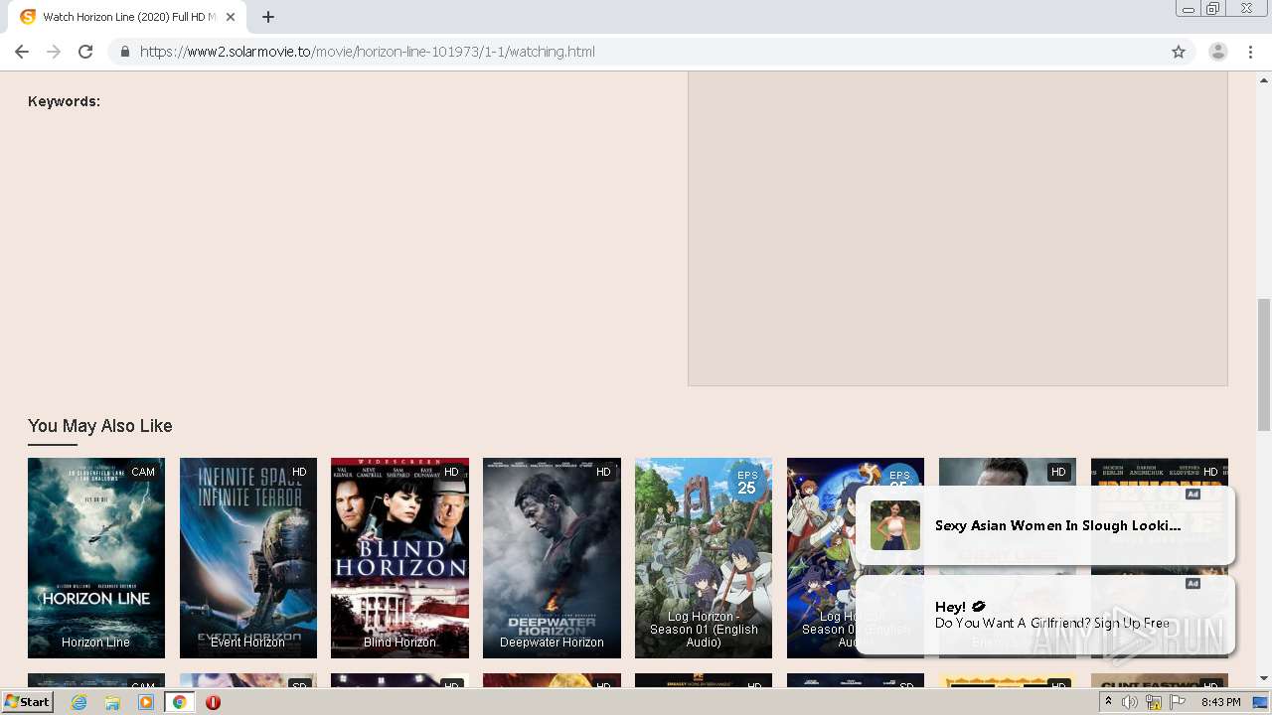Open the volume speaker tray icon
The height and width of the screenshot is (715, 1272).
click(1130, 702)
